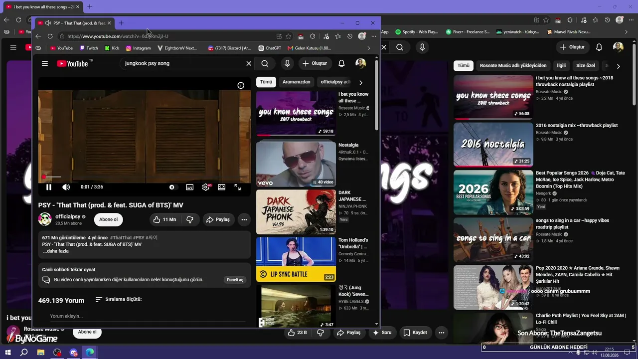Dislike the PSY That That video

190,219
